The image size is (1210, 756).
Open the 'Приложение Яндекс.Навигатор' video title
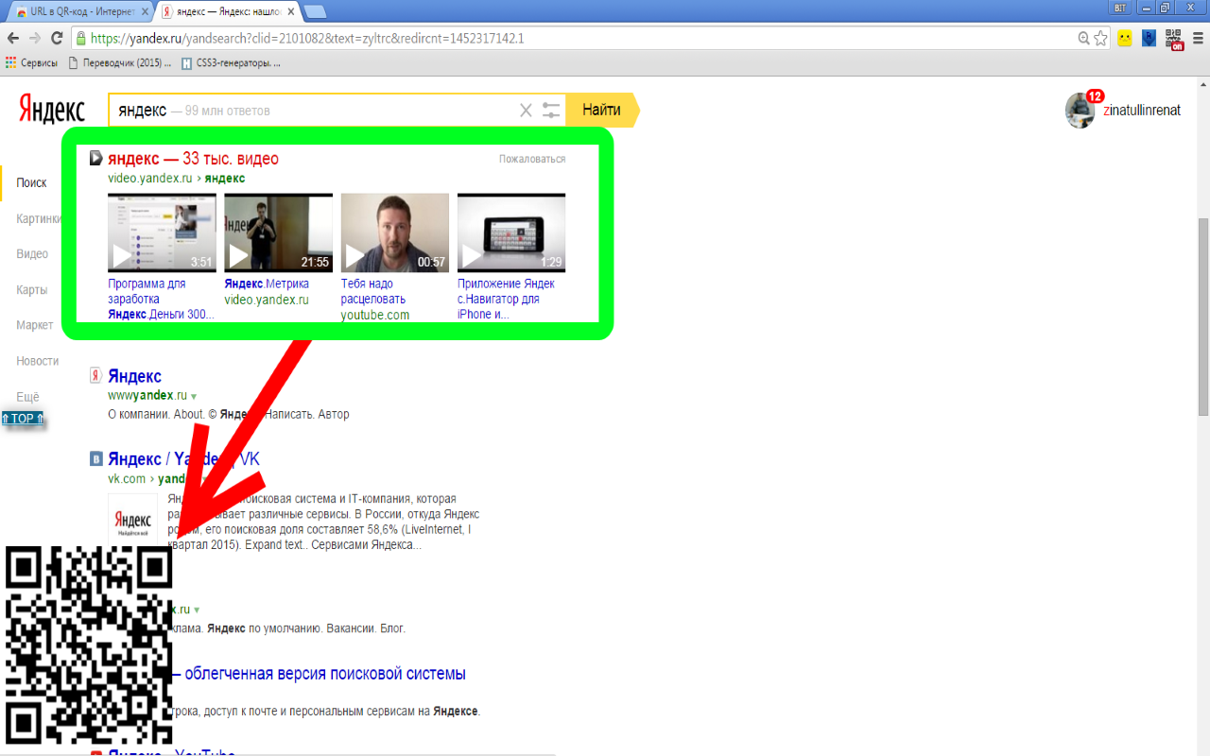coord(506,299)
